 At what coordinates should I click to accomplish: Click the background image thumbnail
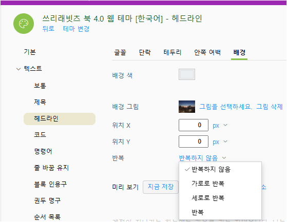(187, 107)
